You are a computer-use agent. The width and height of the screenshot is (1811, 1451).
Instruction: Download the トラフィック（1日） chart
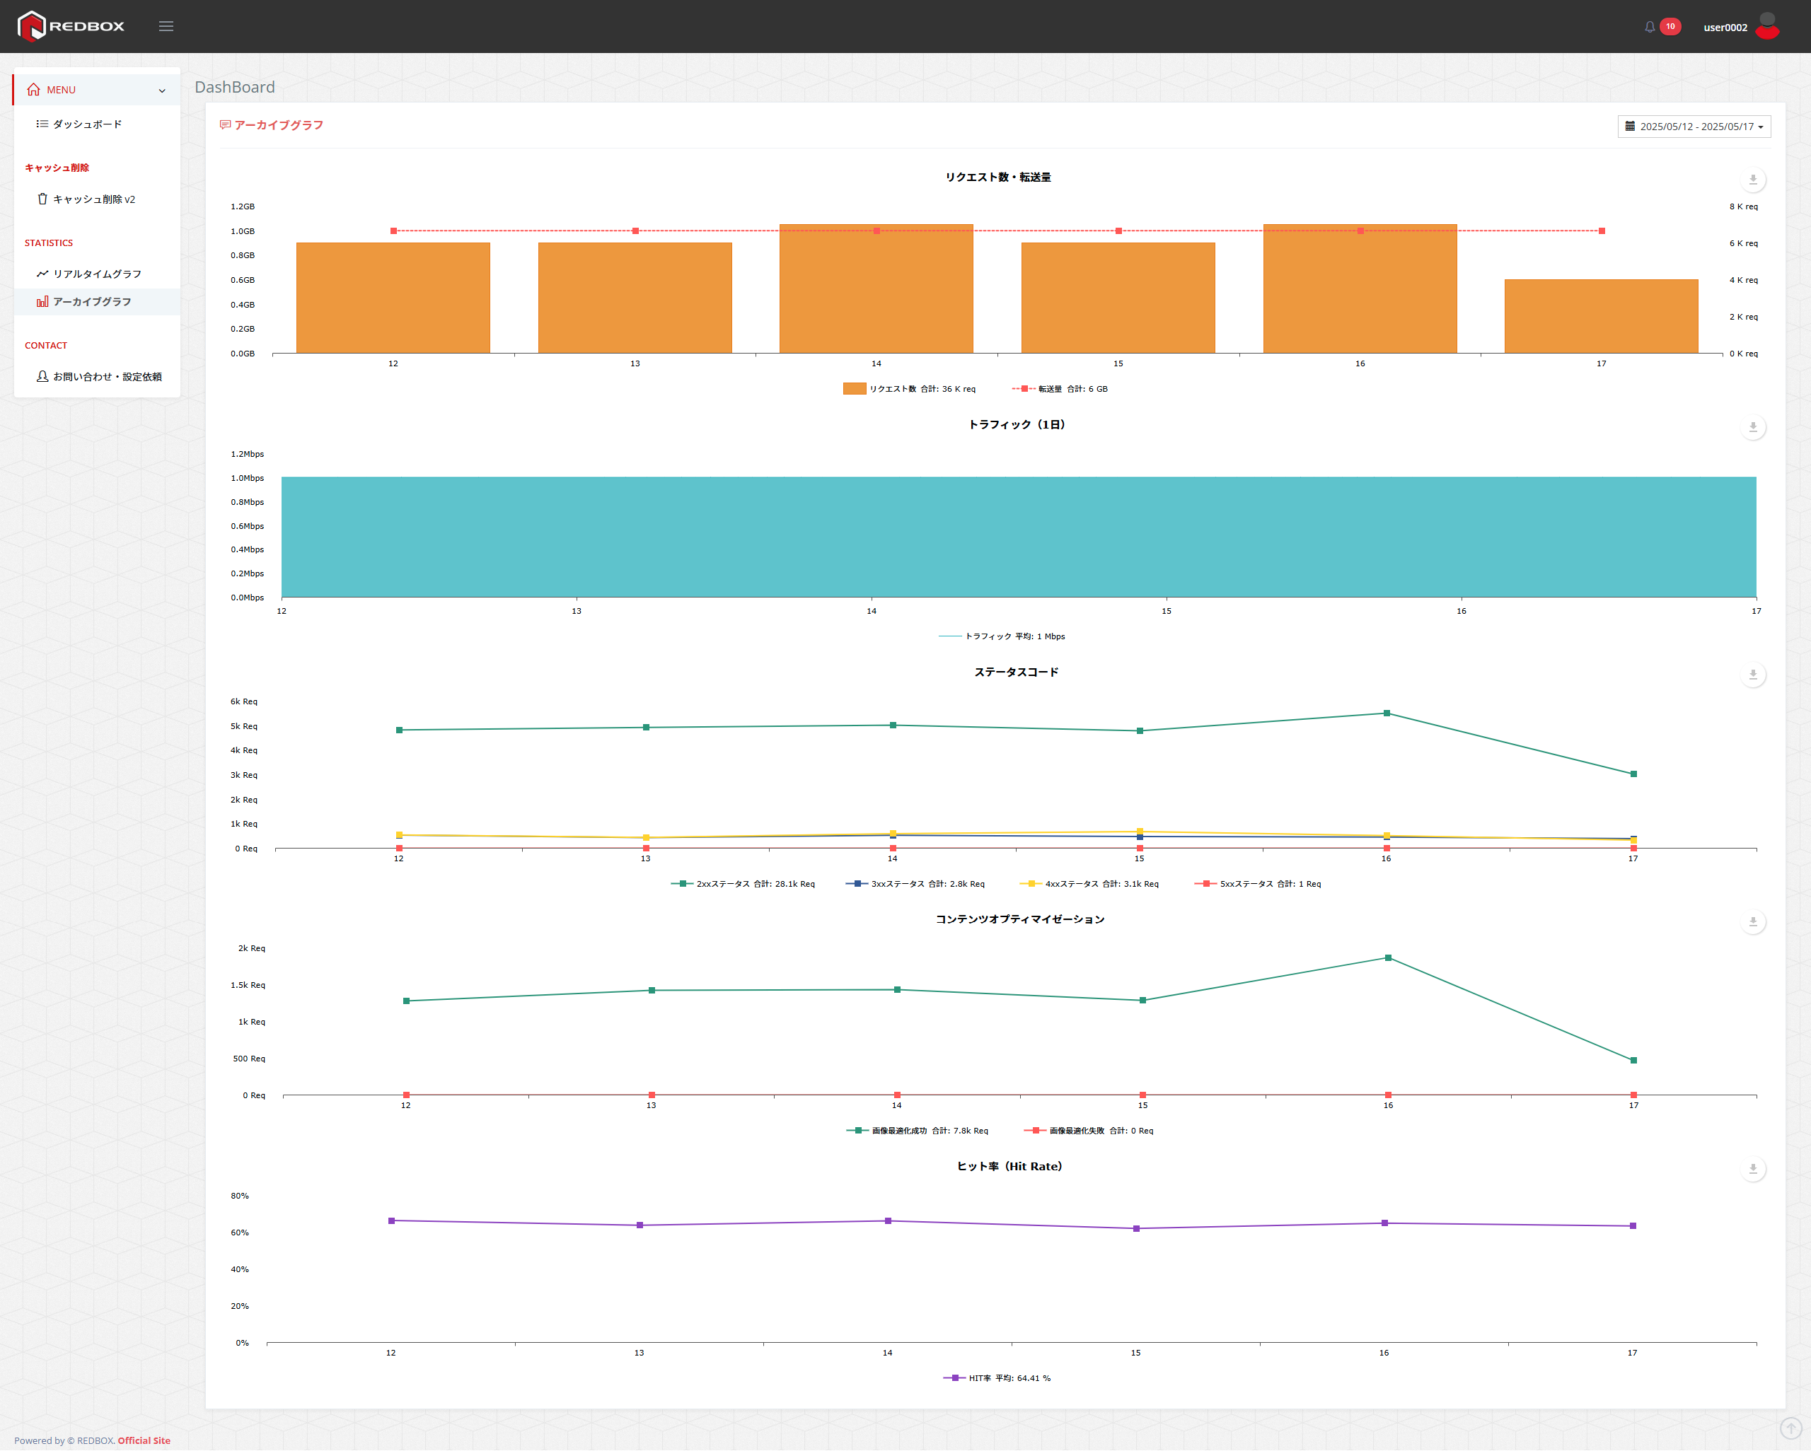pos(1752,427)
